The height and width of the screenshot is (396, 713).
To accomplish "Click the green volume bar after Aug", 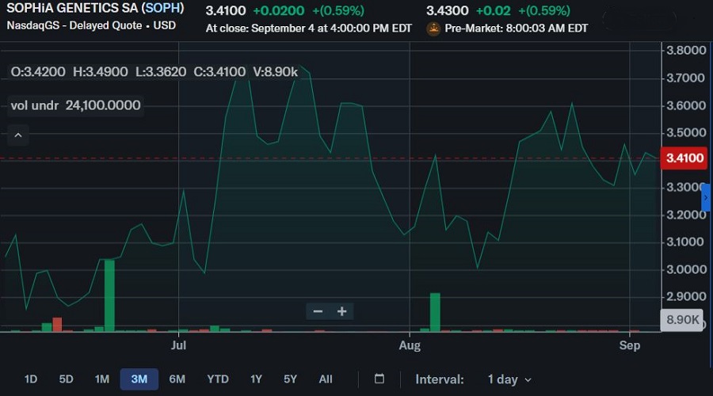I will 435,312.
